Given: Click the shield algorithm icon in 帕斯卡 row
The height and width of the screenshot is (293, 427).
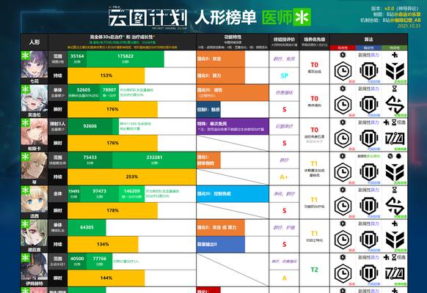Looking at the screenshot, I should coord(369,138).
